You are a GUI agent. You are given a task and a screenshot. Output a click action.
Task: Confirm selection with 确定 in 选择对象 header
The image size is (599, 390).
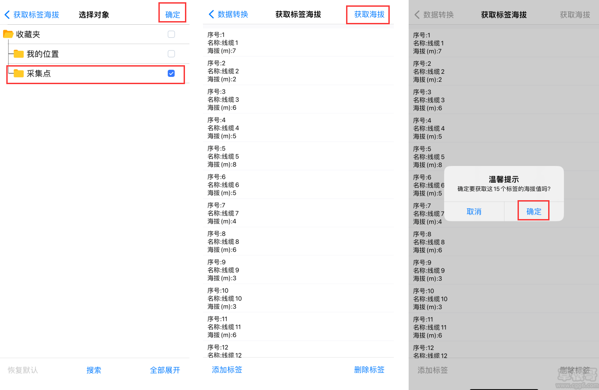click(x=172, y=14)
